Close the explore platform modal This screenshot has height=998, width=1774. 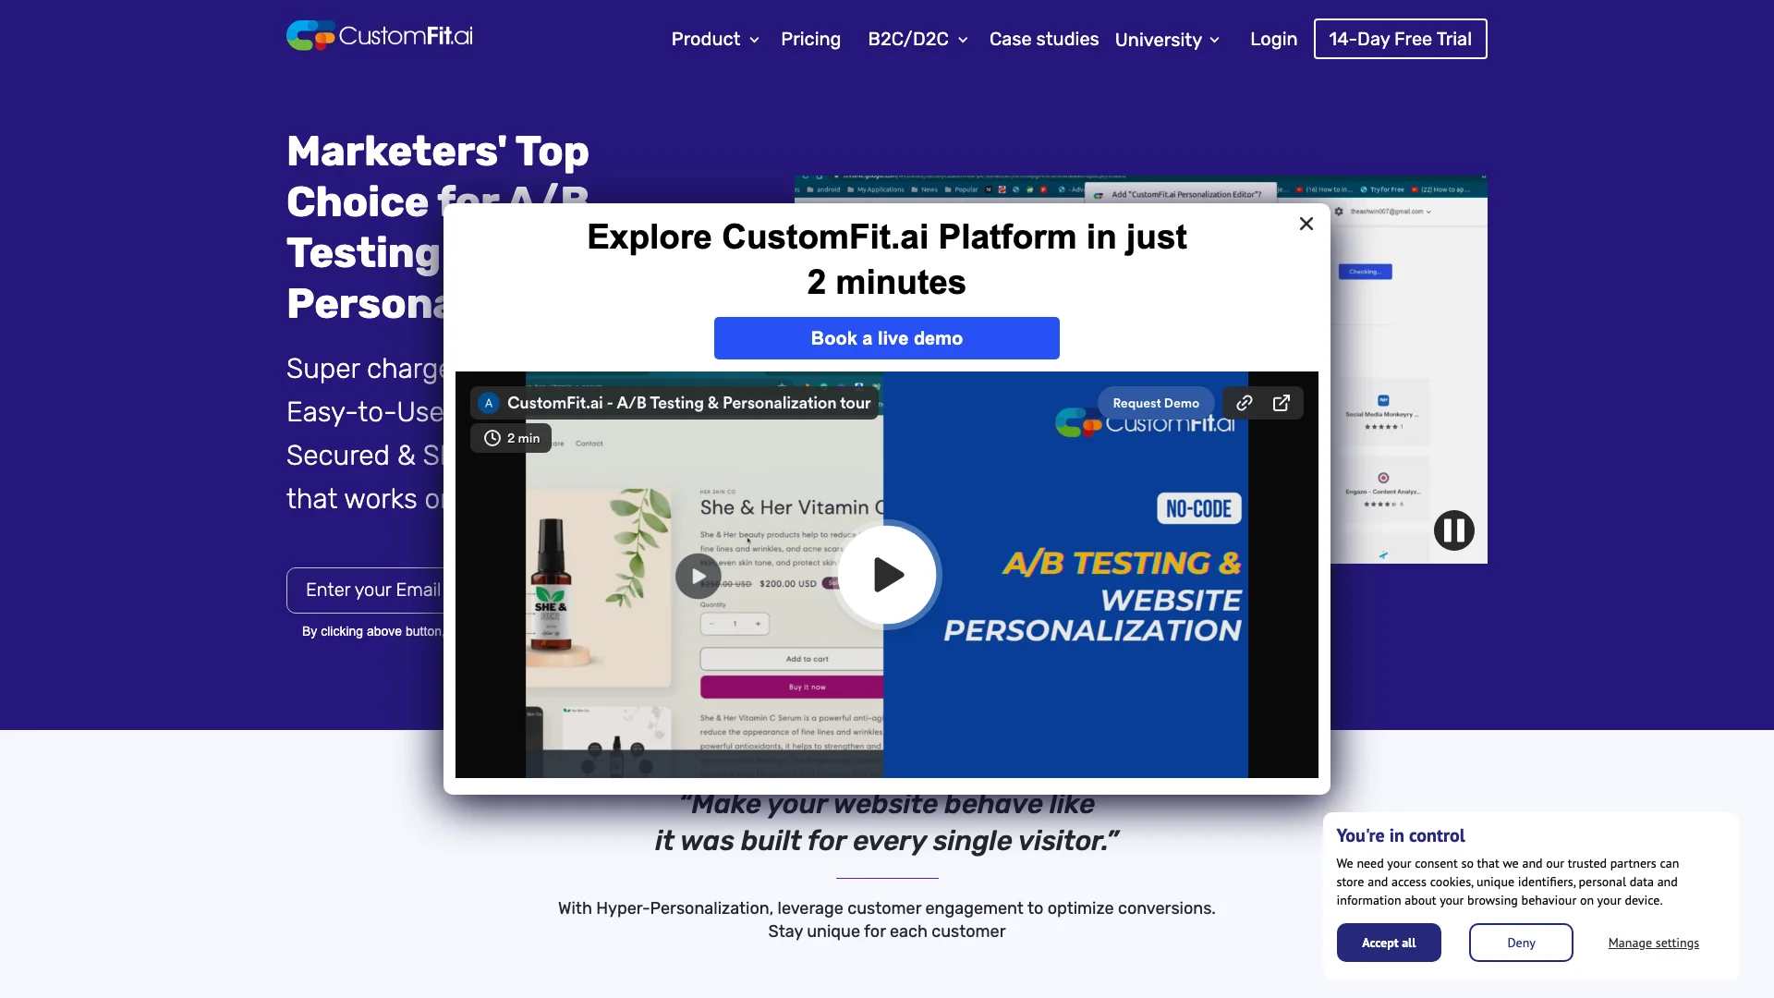click(1306, 225)
